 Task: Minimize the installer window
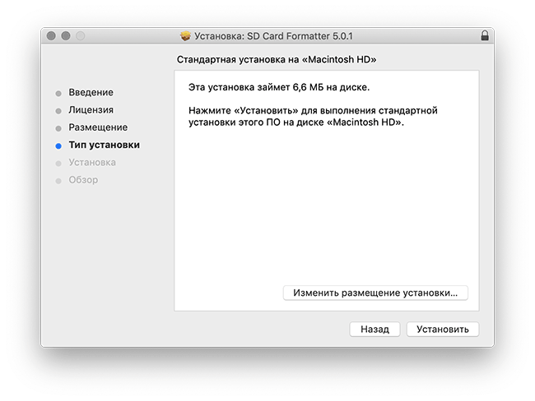coord(66,36)
